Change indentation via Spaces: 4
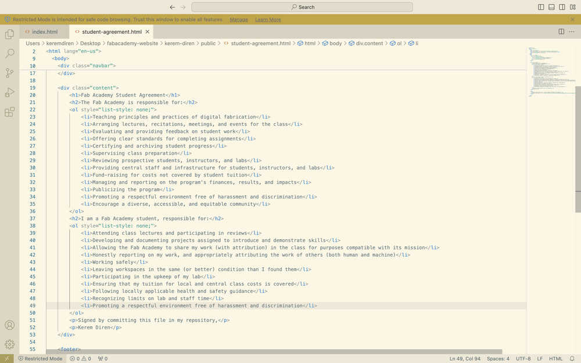Screen dimensions: 581x363 pyautogui.click(x=498, y=358)
